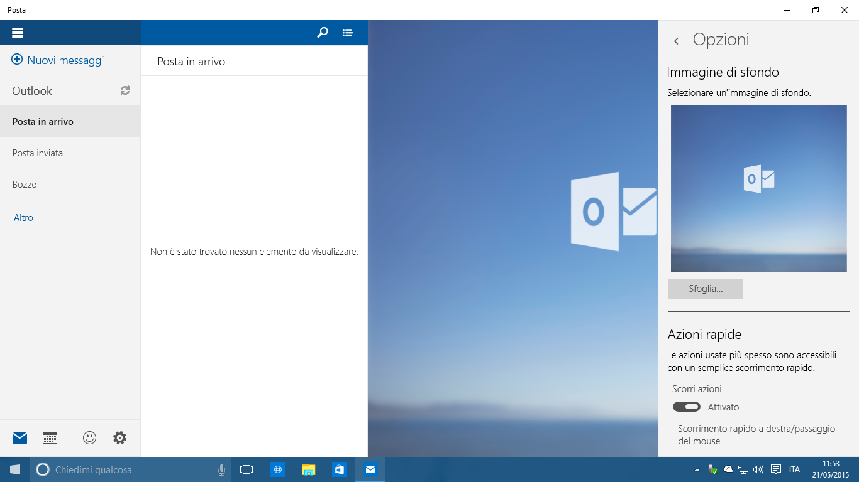Open the Windows Start menu

pyautogui.click(x=15, y=469)
